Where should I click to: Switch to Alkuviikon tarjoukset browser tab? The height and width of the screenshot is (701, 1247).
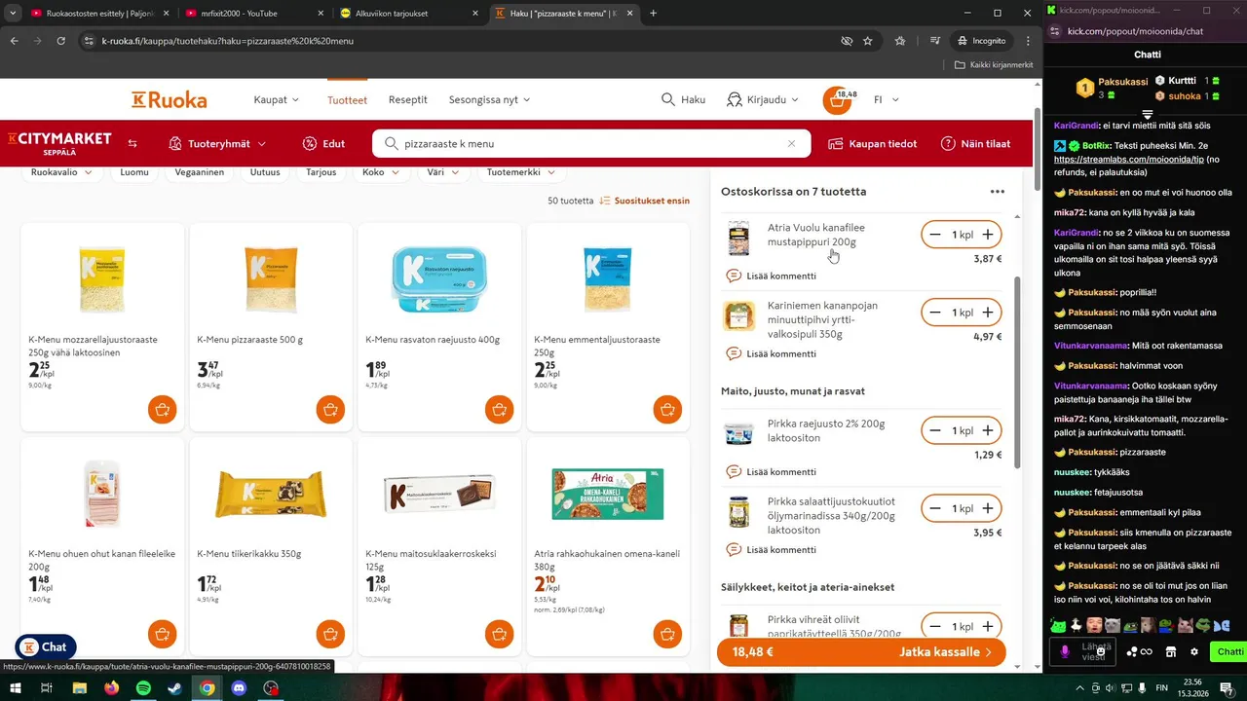(x=407, y=13)
